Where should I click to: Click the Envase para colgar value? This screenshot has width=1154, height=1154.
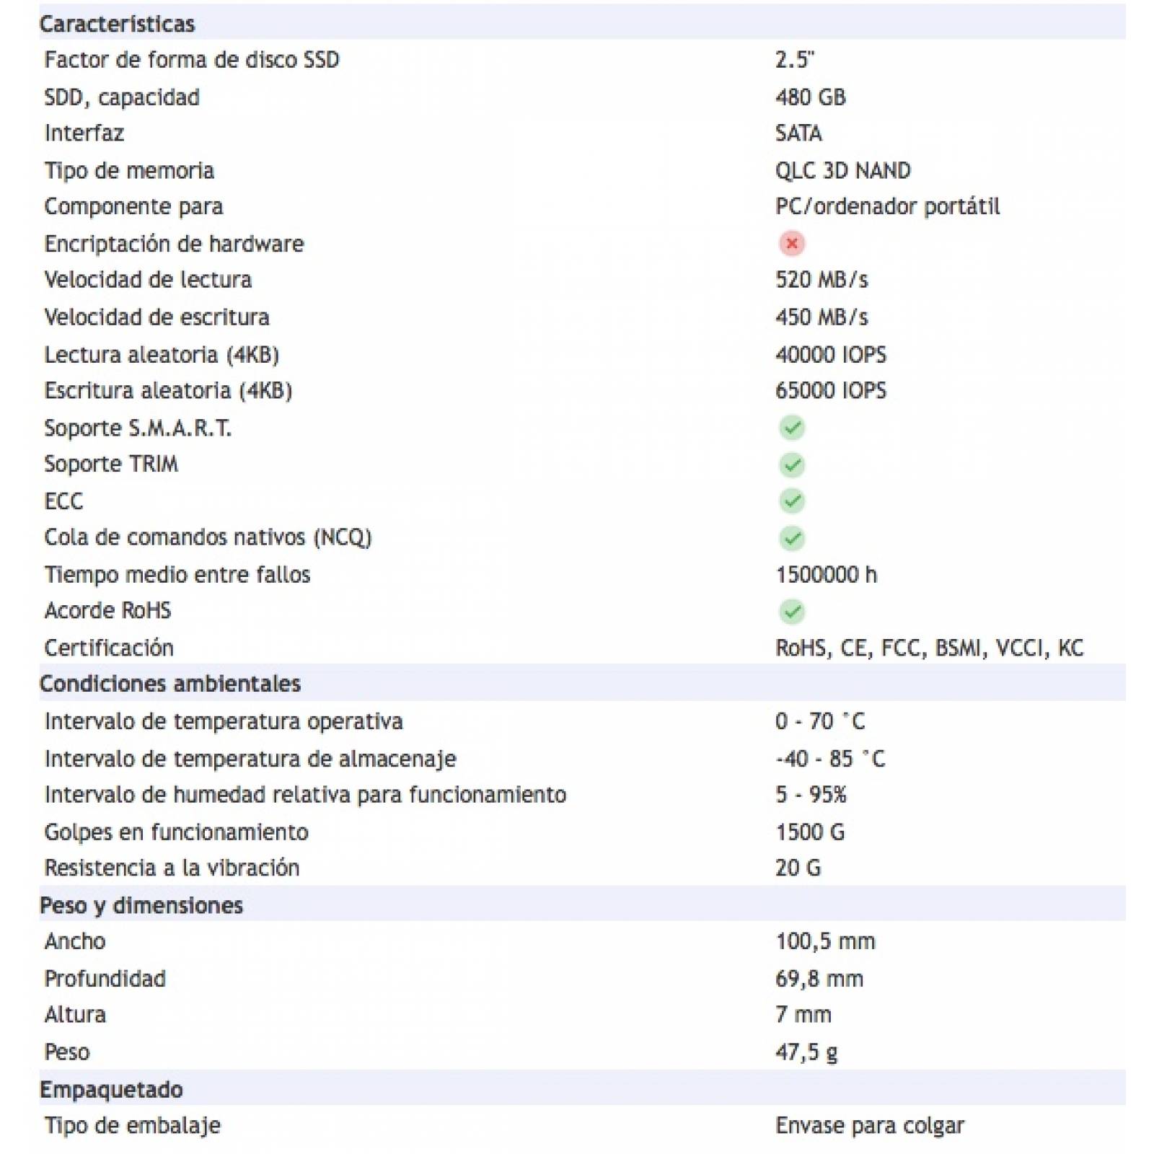coord(869,1126)
